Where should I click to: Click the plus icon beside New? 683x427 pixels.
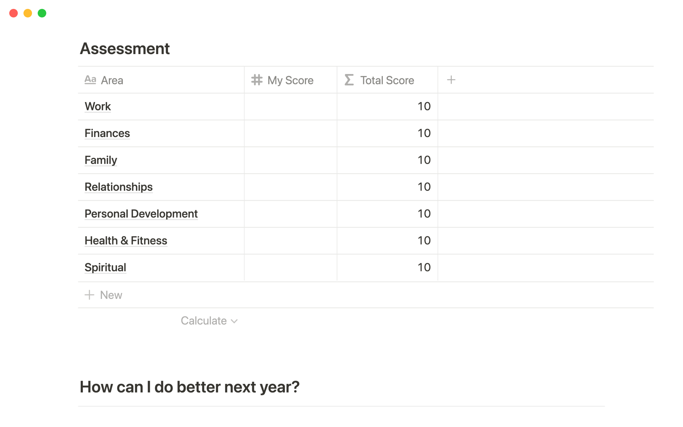(x=89, y=295)
